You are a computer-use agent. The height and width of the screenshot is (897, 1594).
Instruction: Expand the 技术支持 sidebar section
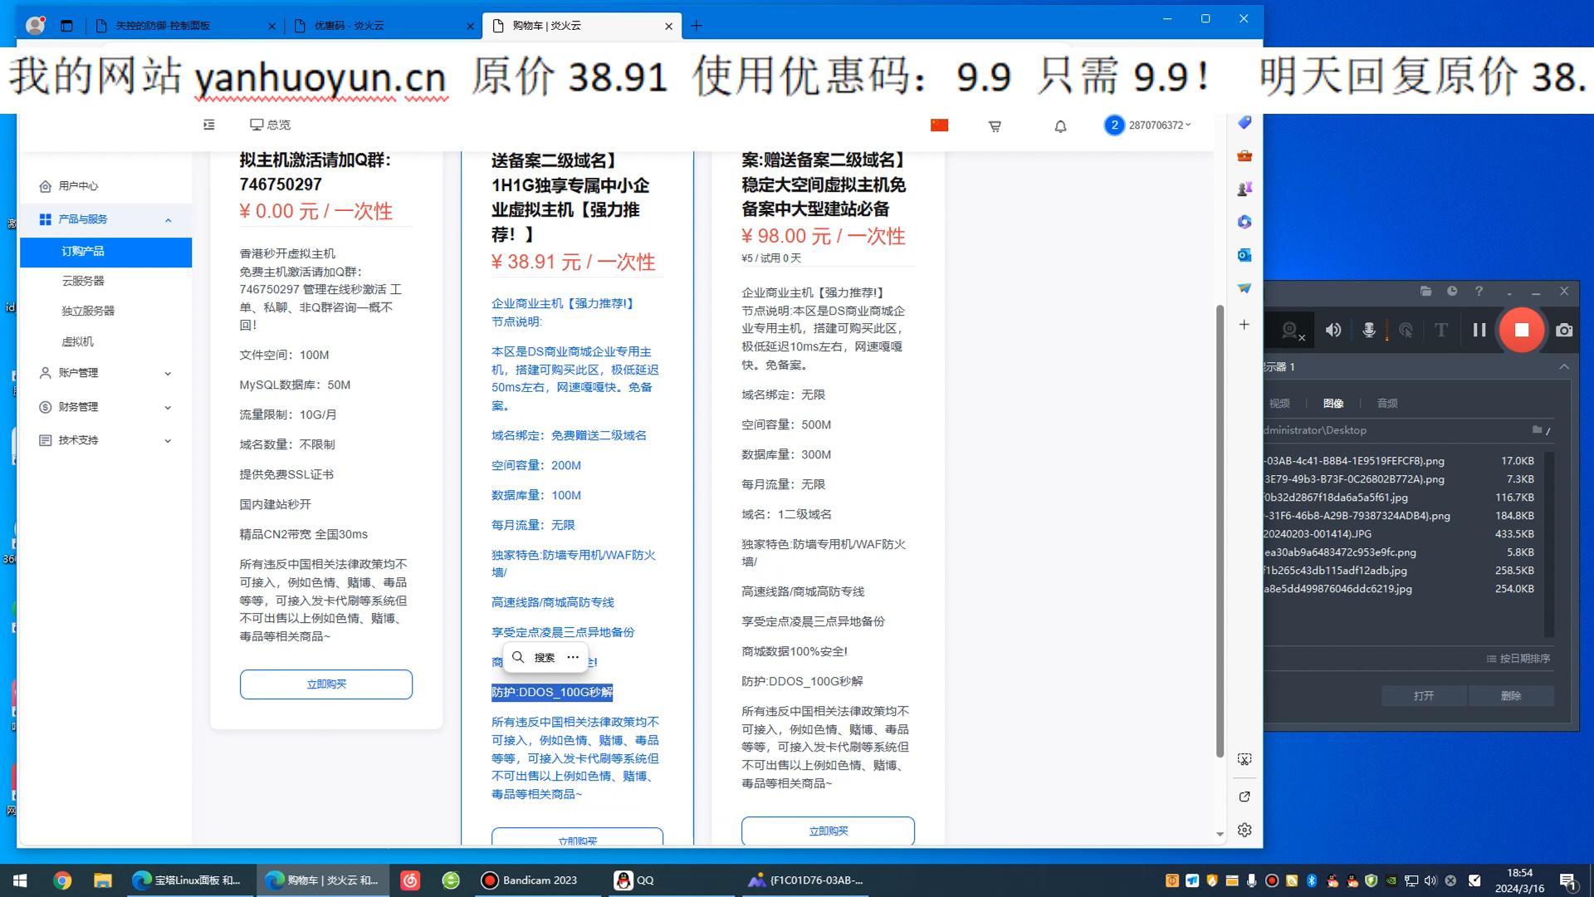click(105, 440)
